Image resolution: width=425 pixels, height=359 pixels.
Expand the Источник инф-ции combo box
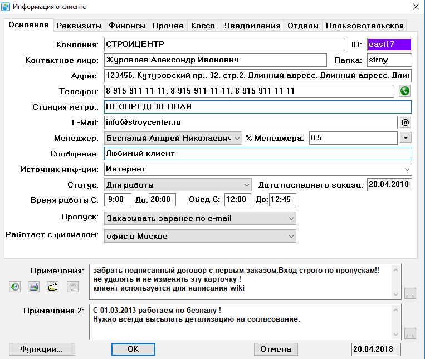tap(258, 169)
